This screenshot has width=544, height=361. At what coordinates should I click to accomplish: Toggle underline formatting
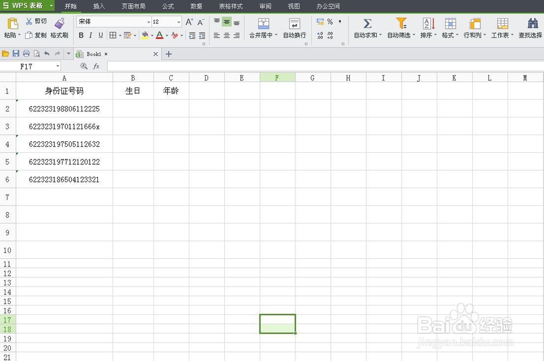(x=101, y=35)
